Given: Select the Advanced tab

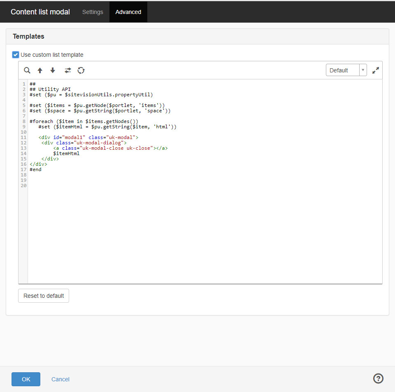Looking at the screenshot, I should [x=128, y=12].
